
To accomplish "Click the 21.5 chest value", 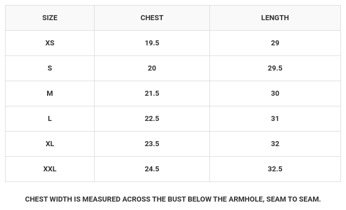I will tap(152, 94).
